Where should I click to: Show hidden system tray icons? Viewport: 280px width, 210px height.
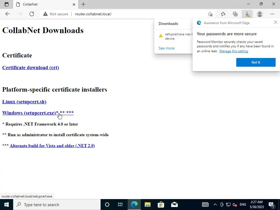click(215, 205)
